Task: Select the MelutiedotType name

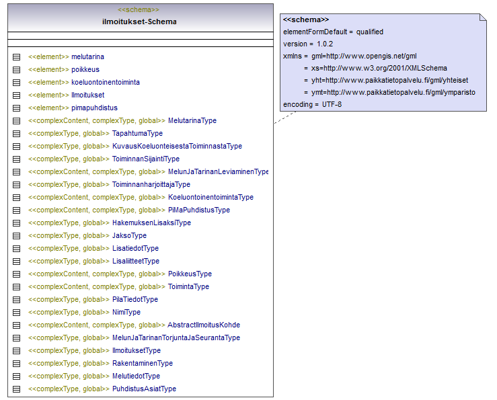Action: coord(136,376)
